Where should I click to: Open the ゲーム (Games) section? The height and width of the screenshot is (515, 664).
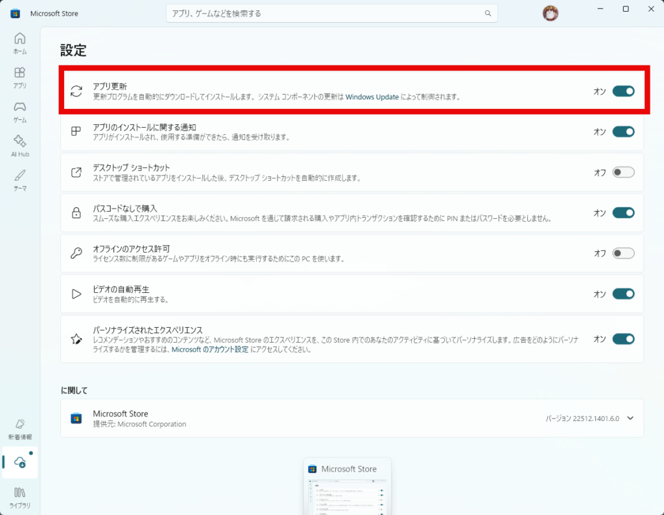click(x=19, y=111)
